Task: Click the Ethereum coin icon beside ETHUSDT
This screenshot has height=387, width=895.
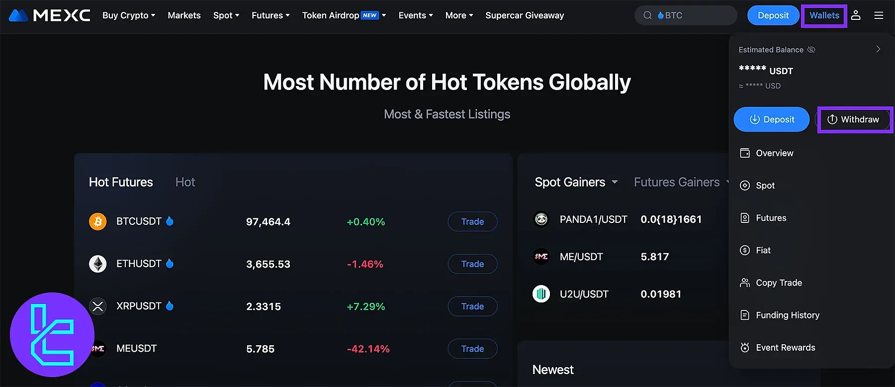Action: [x=98, y=264]
